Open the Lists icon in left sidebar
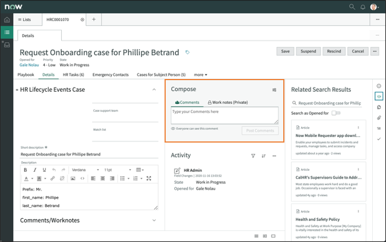386x242 pixels. point(7,32)
